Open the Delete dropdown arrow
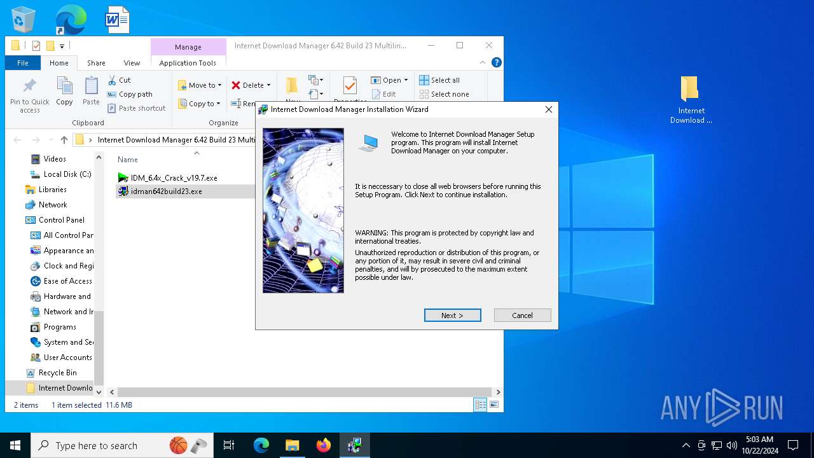This screenshot has height=458, width=814. click(x=268, y=85)
